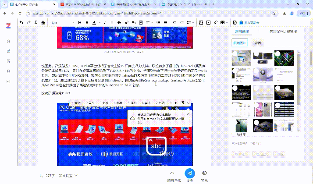This screenshot has width=313, height=184.
Task: Open the browser downloads icon
Action: click(x=284, y=14)
